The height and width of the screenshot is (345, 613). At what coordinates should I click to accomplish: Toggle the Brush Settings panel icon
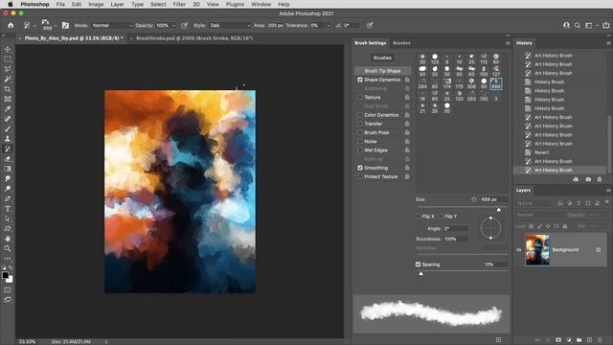click(x=65, y=26)
